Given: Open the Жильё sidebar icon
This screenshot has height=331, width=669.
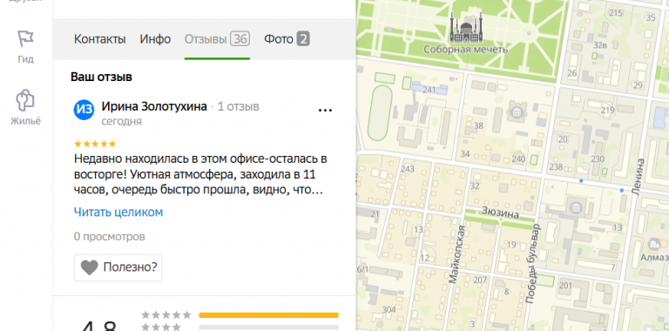Looking at the screenshot, I should pos(25,101).
